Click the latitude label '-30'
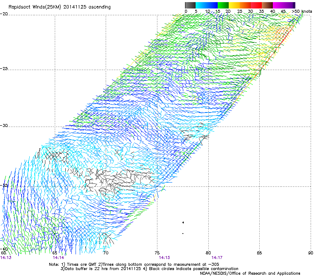This screenshot has height=276, width=314. [x=4, y=125]
